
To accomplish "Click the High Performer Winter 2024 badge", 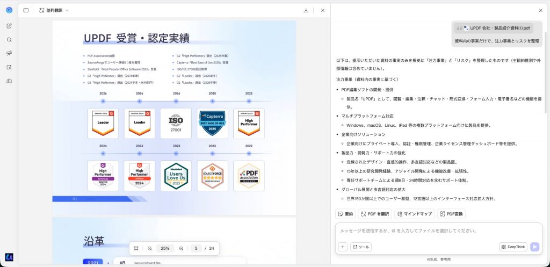I will pyautogui.click(x=103, y=176).
